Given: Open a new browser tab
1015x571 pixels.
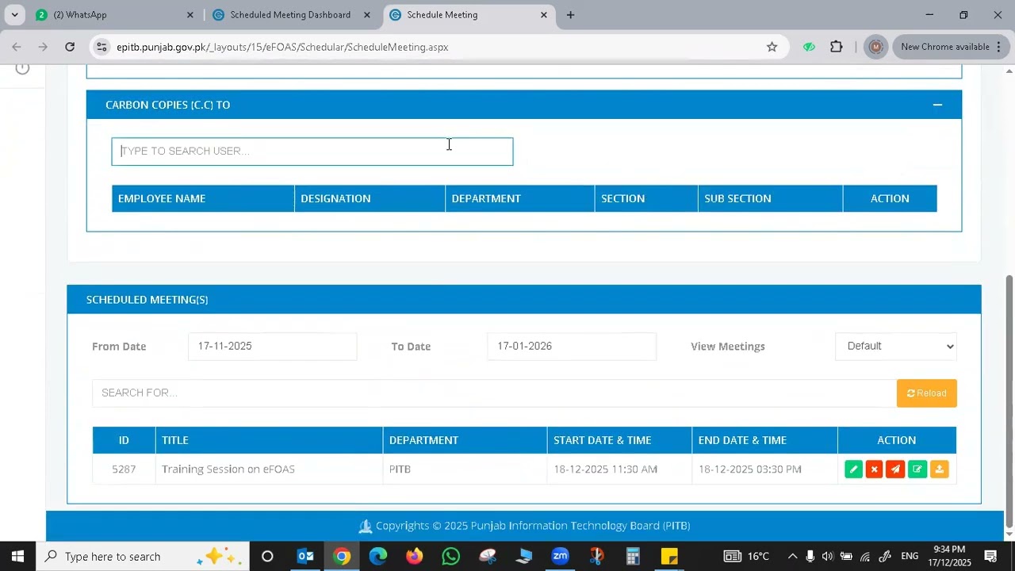Looking at the screenshot, I should pyautogui.click(x=570, y=15).
